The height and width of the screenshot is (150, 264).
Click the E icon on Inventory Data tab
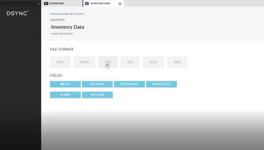pos(87,4)
